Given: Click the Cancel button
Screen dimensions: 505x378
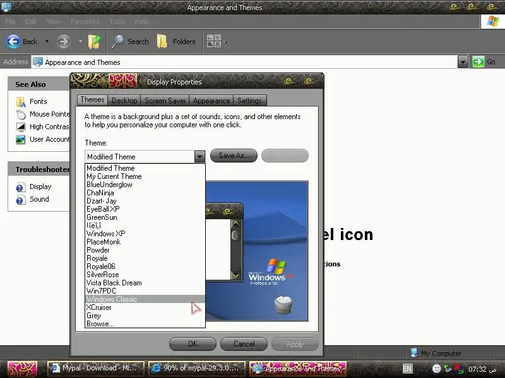Looking at the screenshot, I should click(x=244, y=344).
